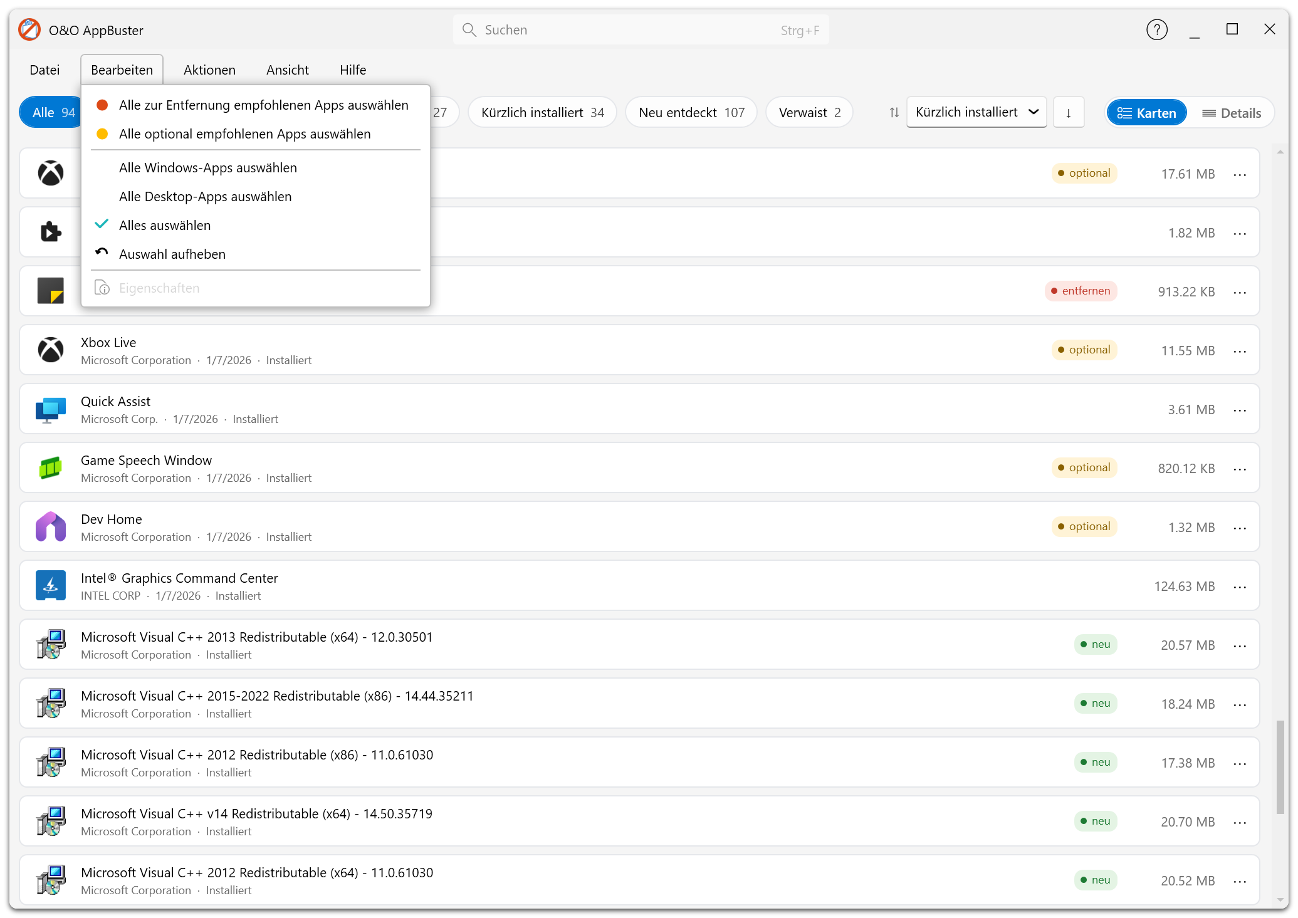Click the Visual C++ 2012 x64 installer icon

51,880
